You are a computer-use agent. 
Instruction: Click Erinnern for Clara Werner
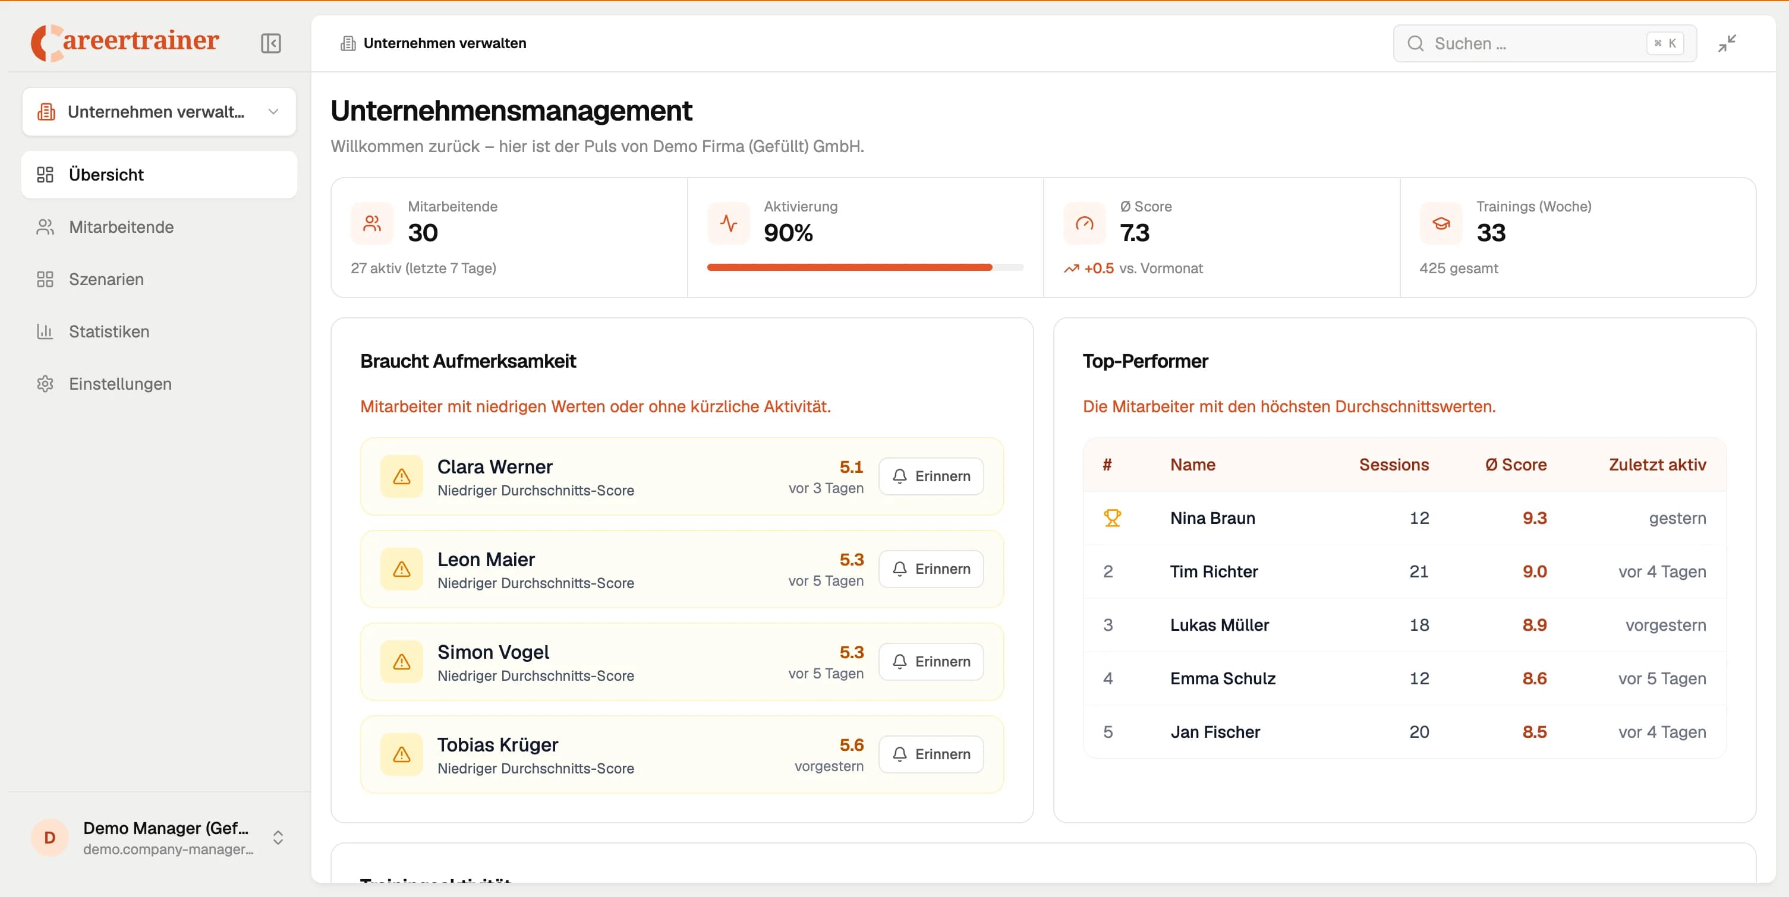931,476
